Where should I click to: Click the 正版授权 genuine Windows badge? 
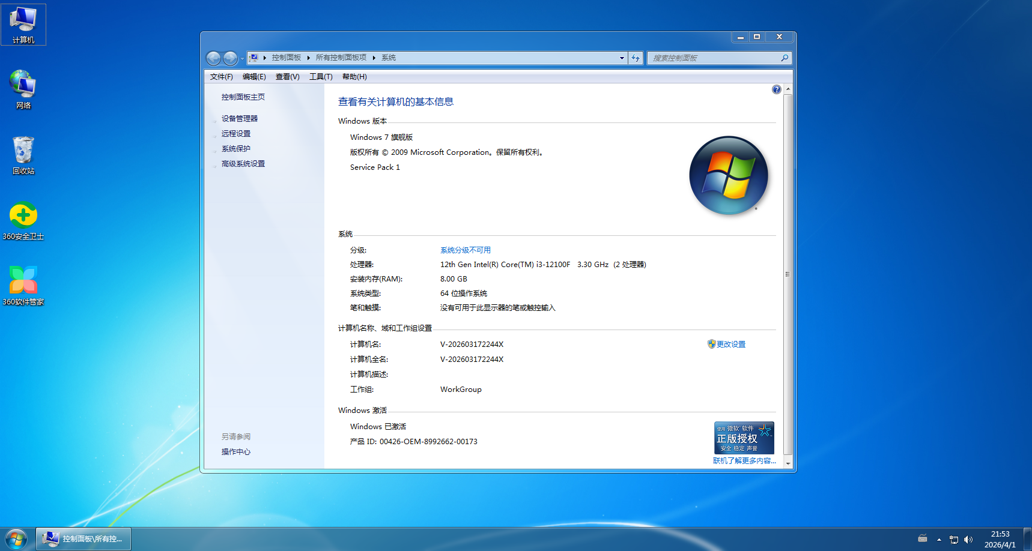[x=744, y=437]
